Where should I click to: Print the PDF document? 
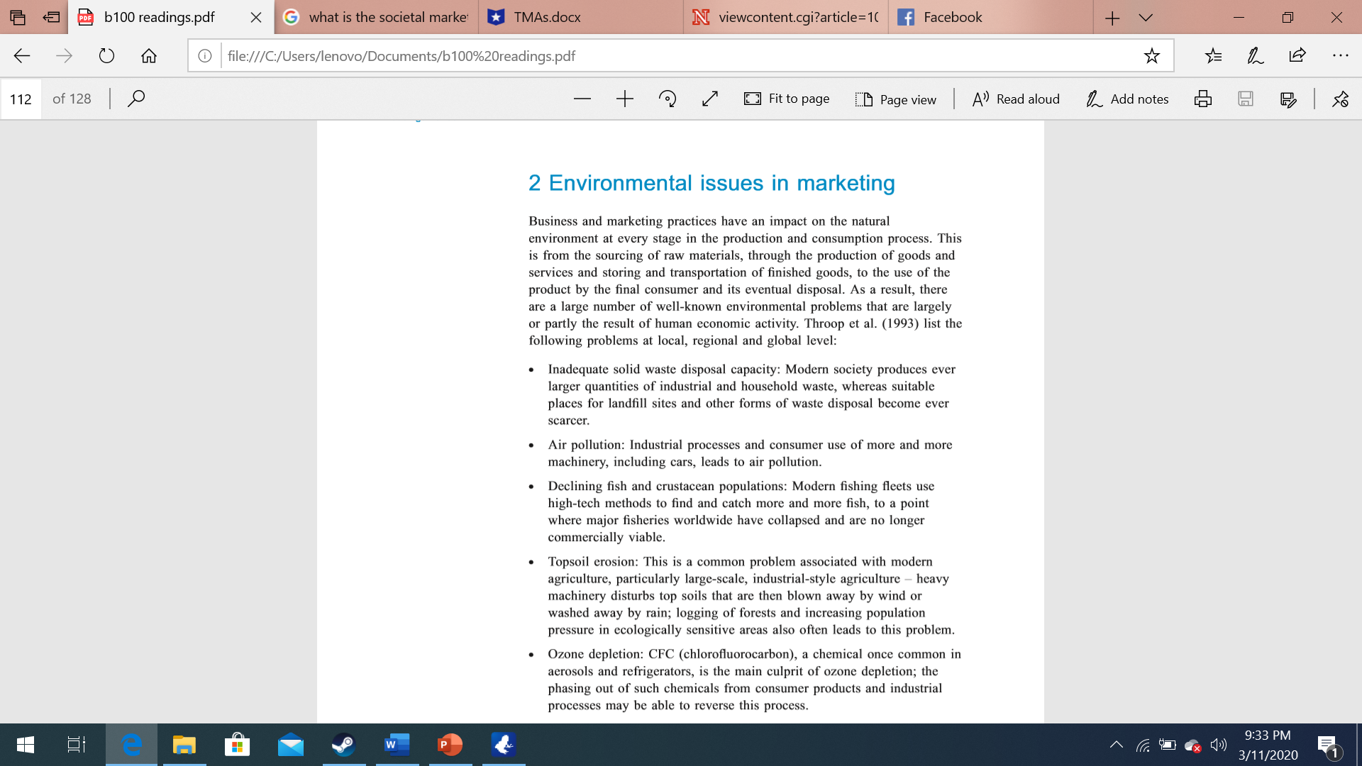(1203, 99)
